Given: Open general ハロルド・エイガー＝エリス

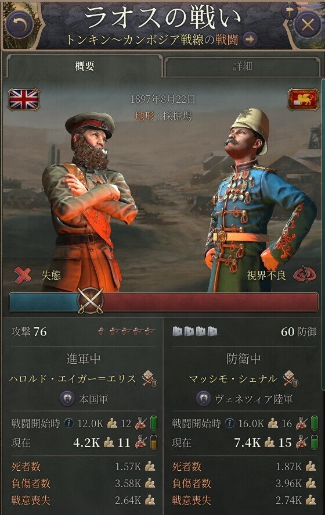Looking at the screenshot, I should pyautogui.click(x=72, y=379).
